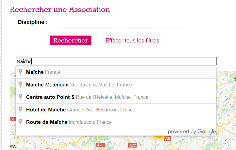
Task: Click the pin icon beside Route de Maîche
Action: 20,122
